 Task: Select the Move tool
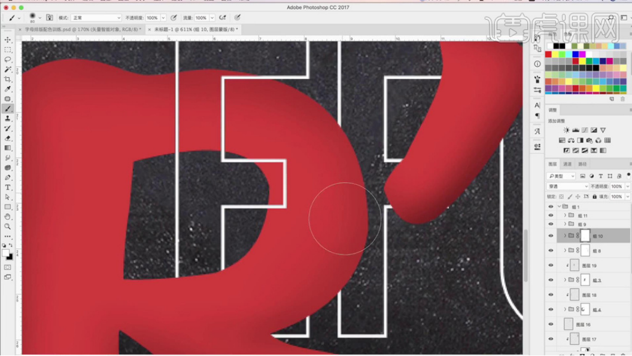tap(8, 40)
